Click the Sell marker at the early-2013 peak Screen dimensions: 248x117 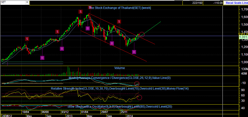pos(81,11)
